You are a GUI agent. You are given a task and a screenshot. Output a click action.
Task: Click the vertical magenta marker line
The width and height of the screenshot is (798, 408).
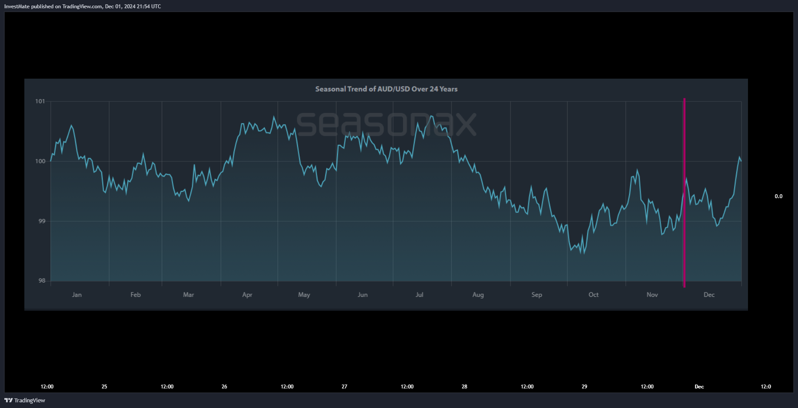coord(684,192)
